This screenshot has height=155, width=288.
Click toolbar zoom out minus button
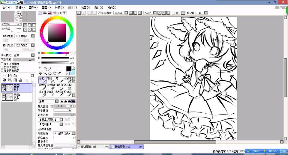tap(130, 13)
